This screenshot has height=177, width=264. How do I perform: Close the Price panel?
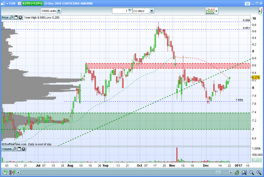(20, 17)
